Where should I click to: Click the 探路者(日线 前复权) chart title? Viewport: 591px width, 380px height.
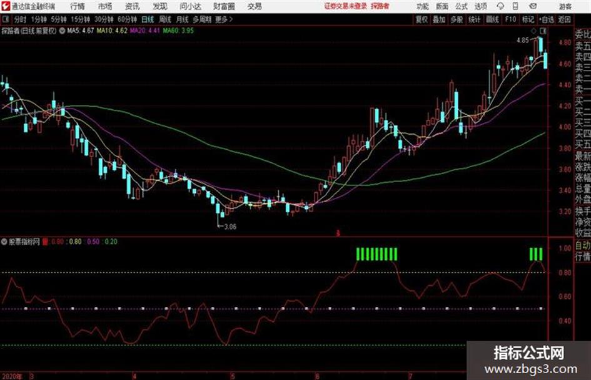(x=29, y=31)
